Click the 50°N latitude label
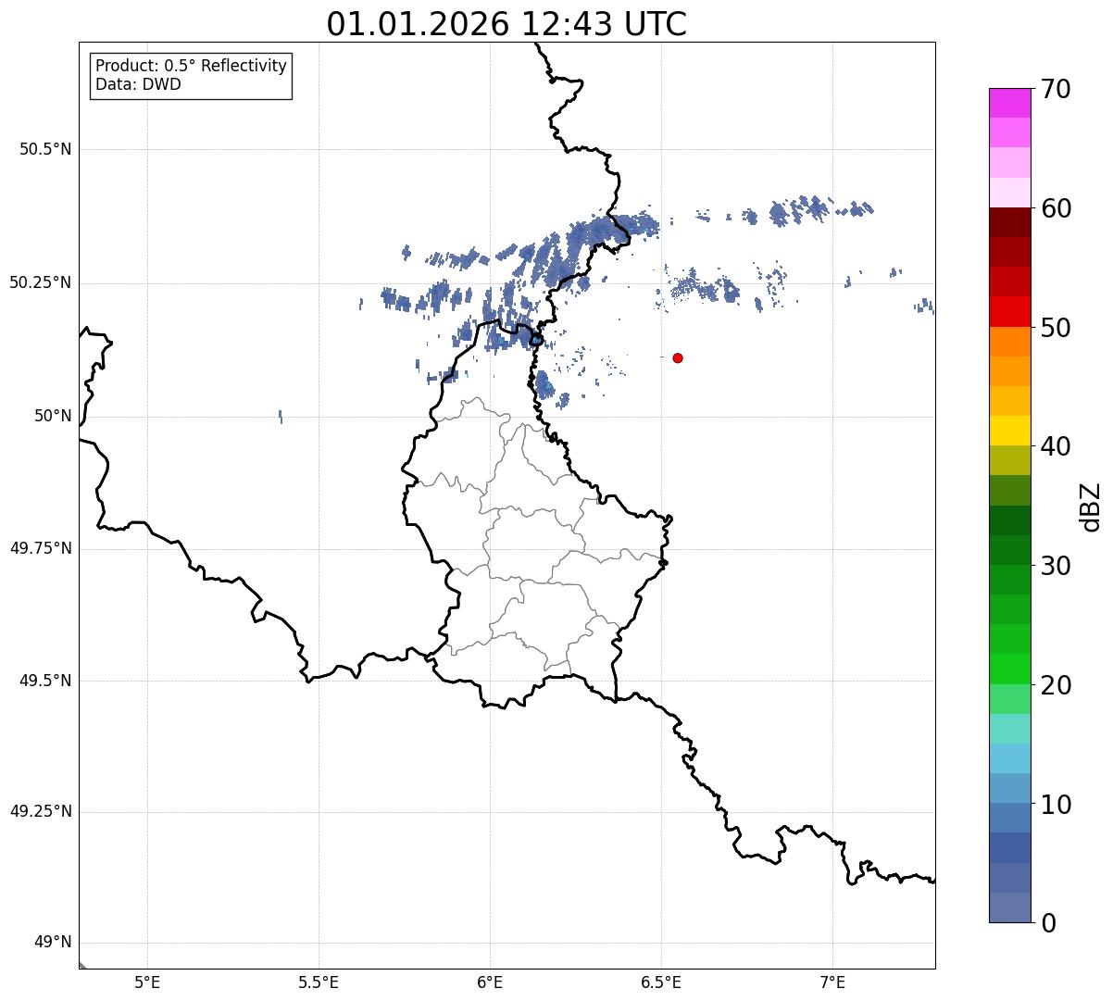Viewport: 1113px width, 1001px height. pos(53,416)
